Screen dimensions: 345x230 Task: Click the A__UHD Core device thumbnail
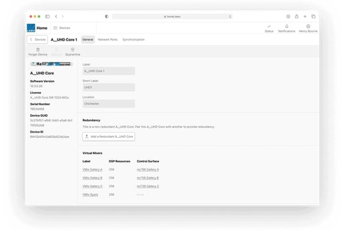(51, 64)
